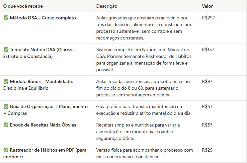The width and height of the screenshot is (247, 163).
Task: Click the description starting "Versão física para acompanhar"
Action: 144,153
